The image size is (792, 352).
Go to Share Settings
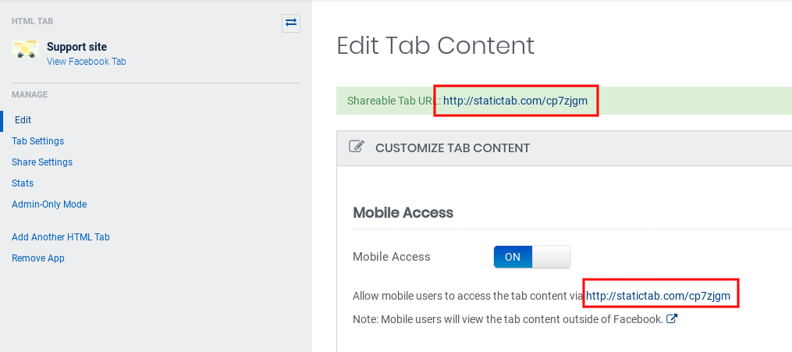[42, 162]
